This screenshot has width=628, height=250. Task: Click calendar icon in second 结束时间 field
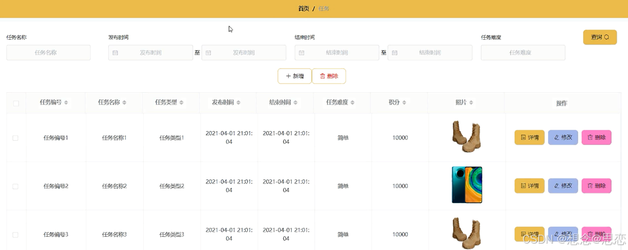click(395, 53)
